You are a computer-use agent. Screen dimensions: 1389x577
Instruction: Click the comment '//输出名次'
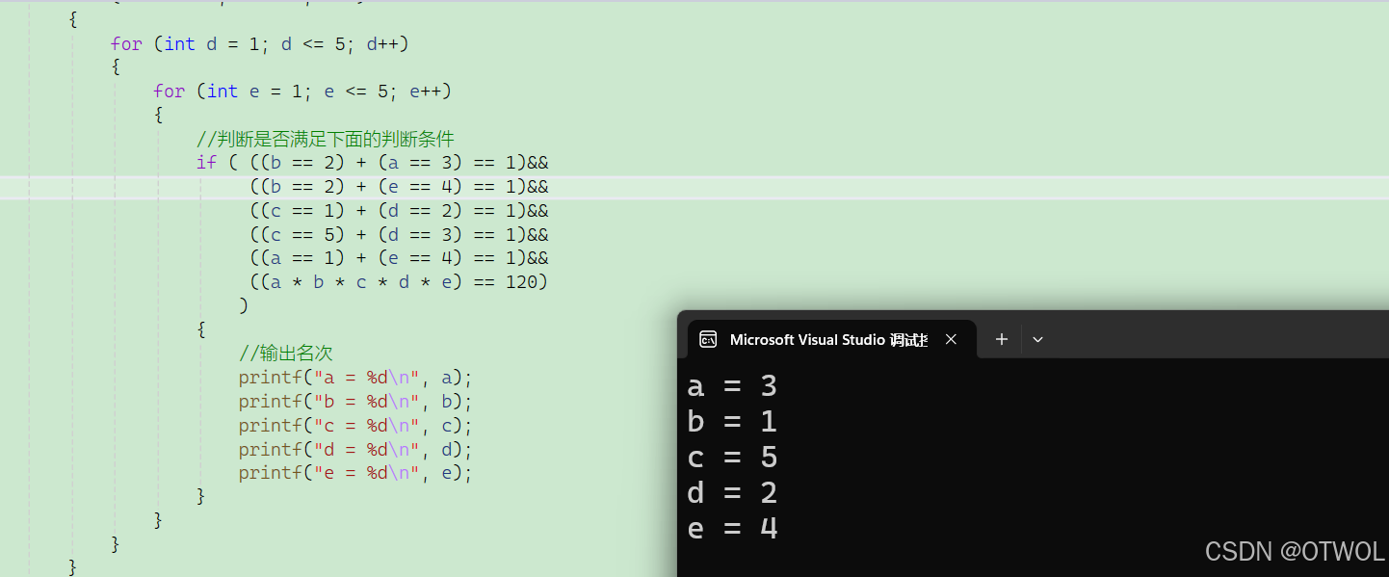point(286,353)
